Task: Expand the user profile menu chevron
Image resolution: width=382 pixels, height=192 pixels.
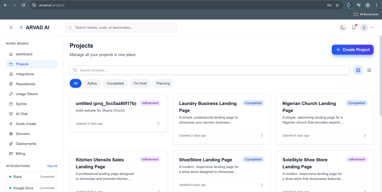Action: point(372,27)
